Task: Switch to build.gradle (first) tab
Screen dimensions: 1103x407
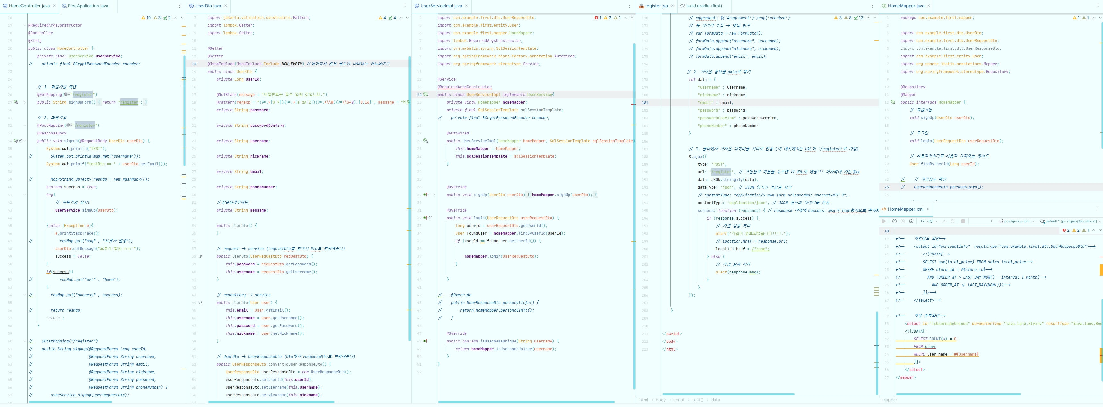Action: (x=704, y=6)
